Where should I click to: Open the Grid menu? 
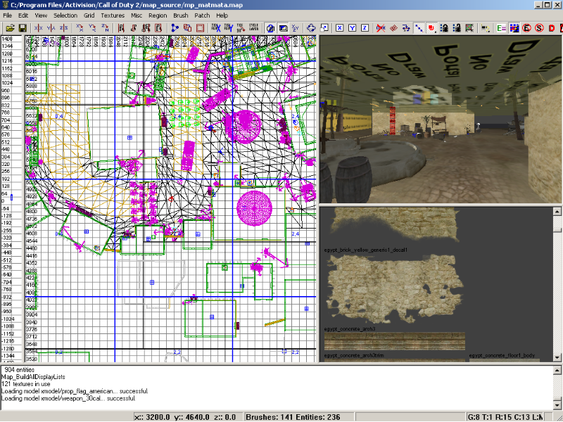coord(89,15)
